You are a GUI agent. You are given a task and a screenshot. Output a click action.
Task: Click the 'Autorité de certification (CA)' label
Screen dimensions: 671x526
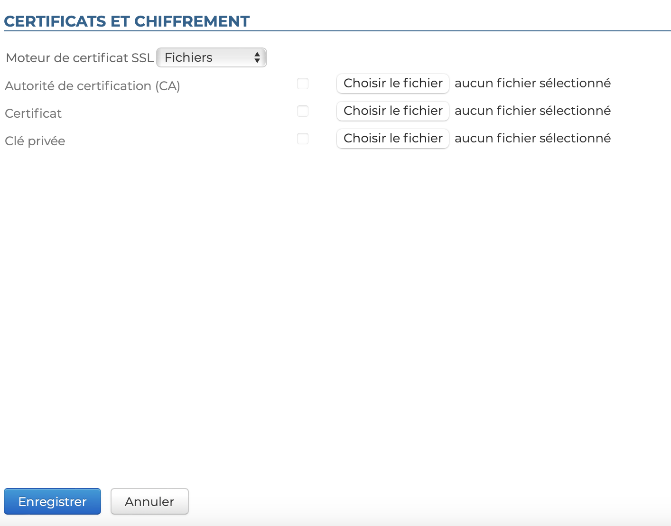(93, 86)
